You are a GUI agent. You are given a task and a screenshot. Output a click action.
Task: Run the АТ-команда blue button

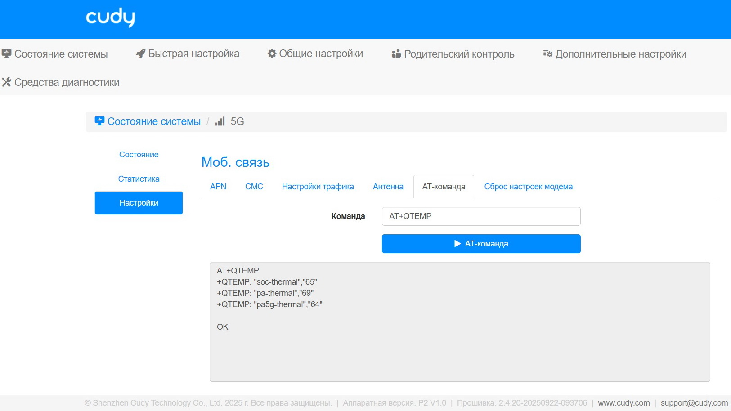(x=481, y=244)
